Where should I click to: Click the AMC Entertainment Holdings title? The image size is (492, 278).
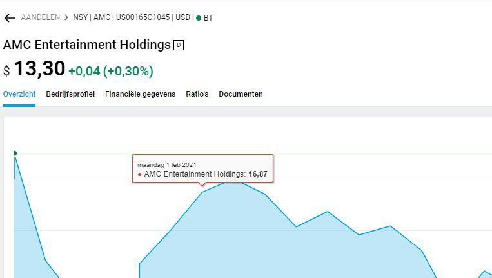point(87,45)
